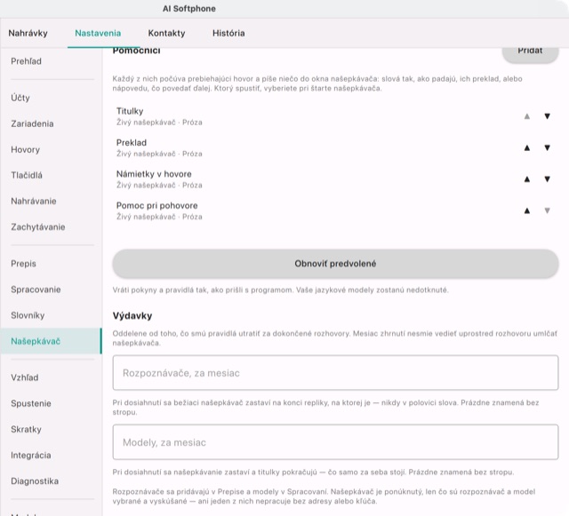Click Obnoviť predvolené button
This screenshot has height=516, width=569.
pos(335,264)
